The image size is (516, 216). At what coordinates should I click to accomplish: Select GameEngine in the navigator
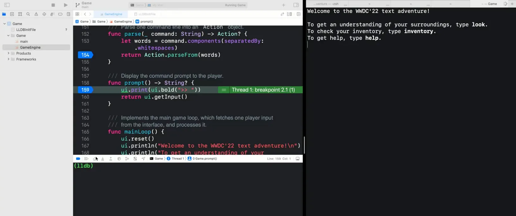click(x=36, y=47)
